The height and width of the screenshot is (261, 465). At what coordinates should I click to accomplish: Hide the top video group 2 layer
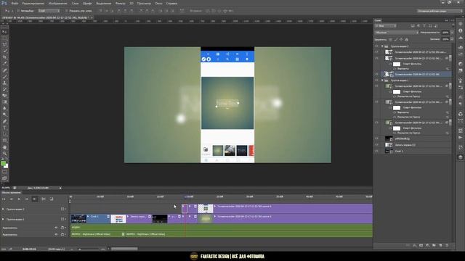tap(376, 46)
